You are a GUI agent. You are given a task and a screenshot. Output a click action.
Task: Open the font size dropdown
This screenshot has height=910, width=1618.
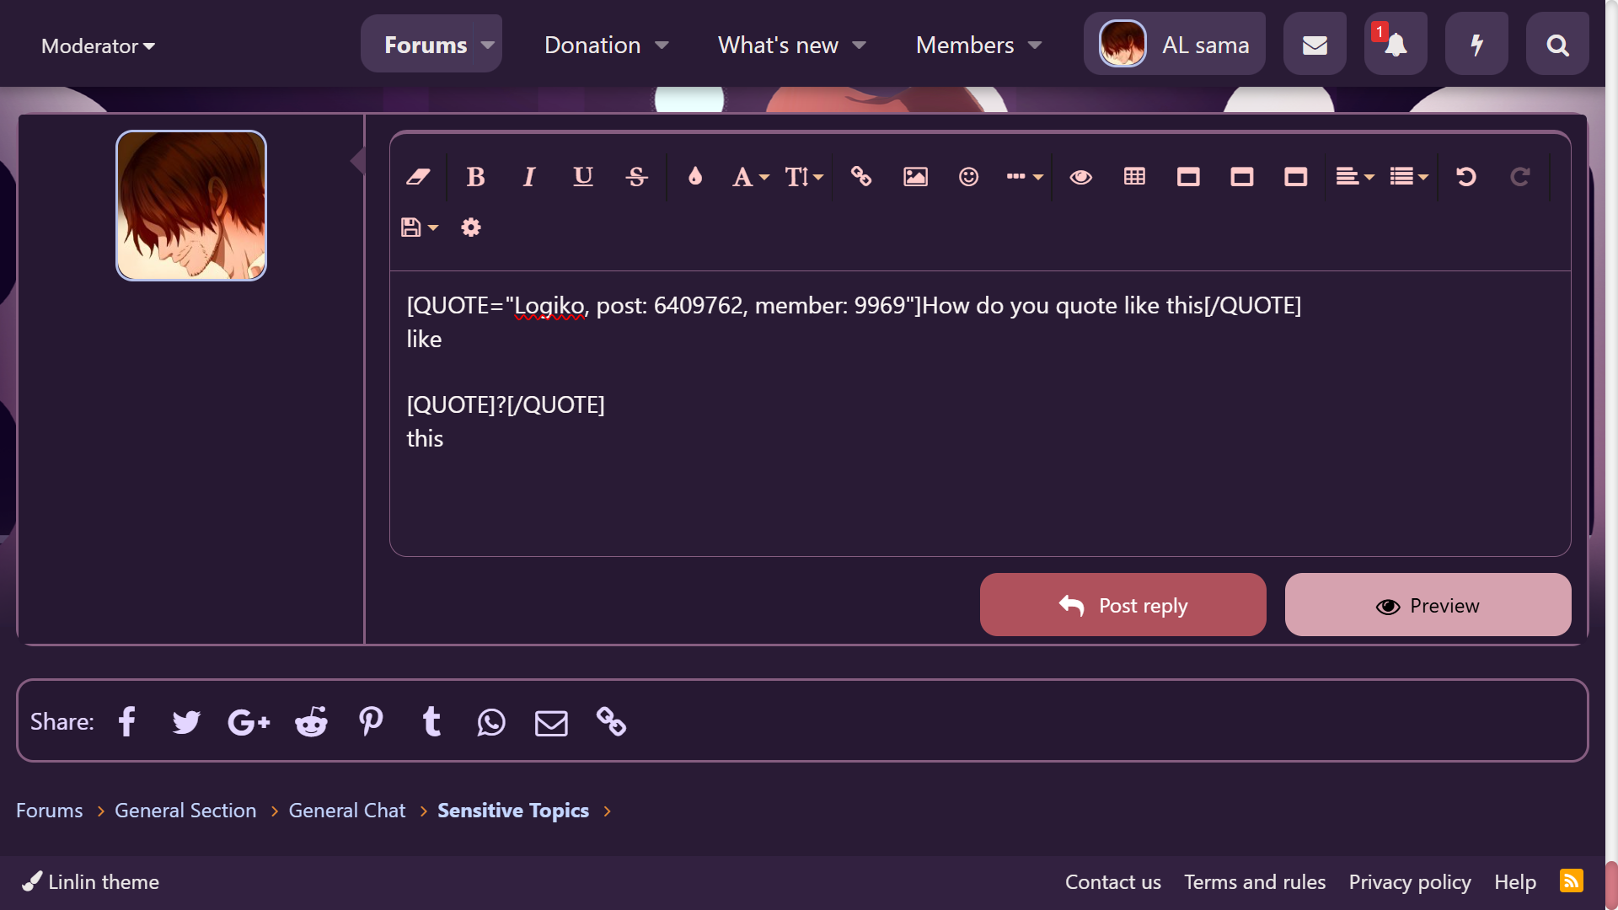803,177
